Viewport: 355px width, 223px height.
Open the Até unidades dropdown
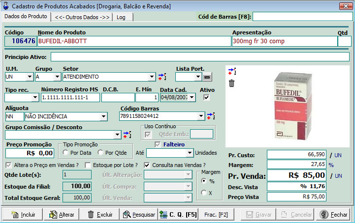(190, 153)
